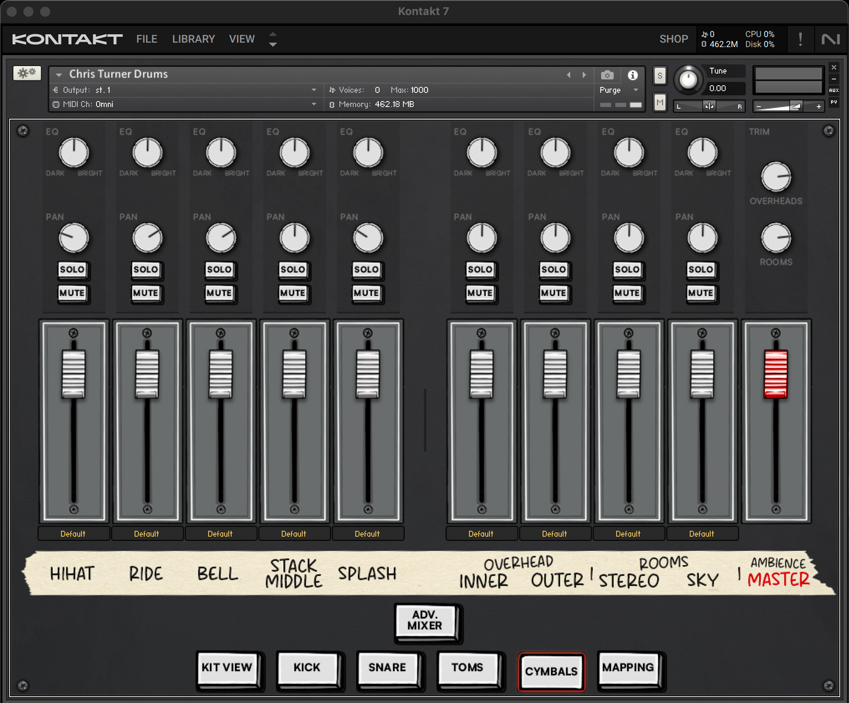Viewport: 849px width, 703px height.
Task: Open the FILE menu
Action: (146, 39)
